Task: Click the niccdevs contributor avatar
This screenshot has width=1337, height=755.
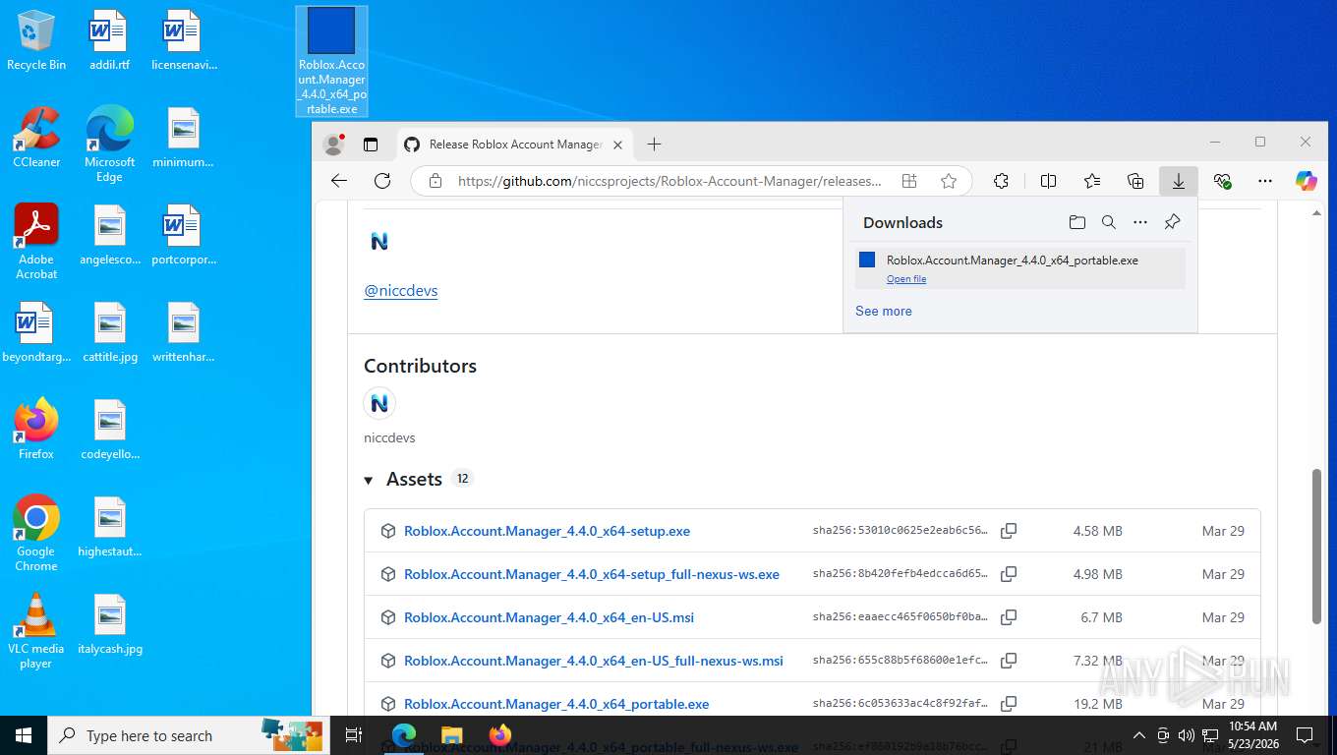Action: pyautogui.click(x=379, y=403)
